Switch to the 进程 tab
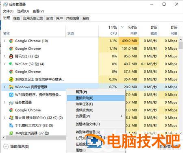 point(7,18)
